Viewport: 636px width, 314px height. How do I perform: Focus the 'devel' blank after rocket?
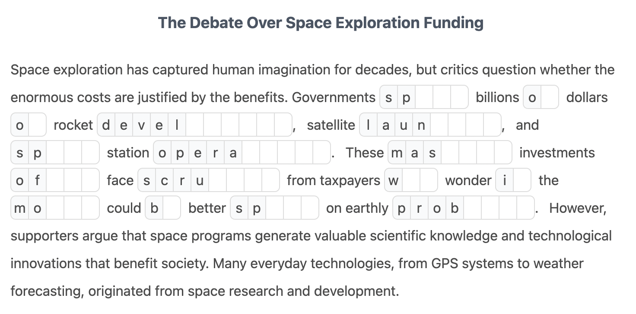(195, 125)
